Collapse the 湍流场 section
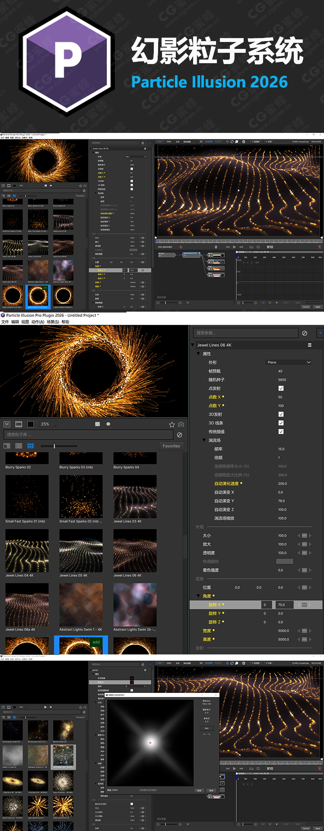The width and height of the screenshot is (324, 831). point(204,440)
